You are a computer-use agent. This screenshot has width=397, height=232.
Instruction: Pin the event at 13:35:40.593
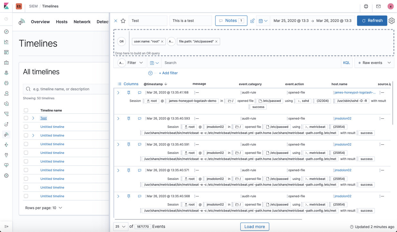click(x=129, y=119)
